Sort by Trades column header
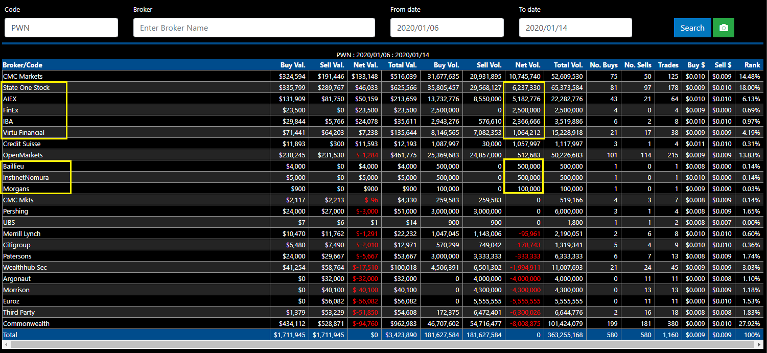This screenshot has width=767, height=353. pyautogui.click(x=668, y=65)
